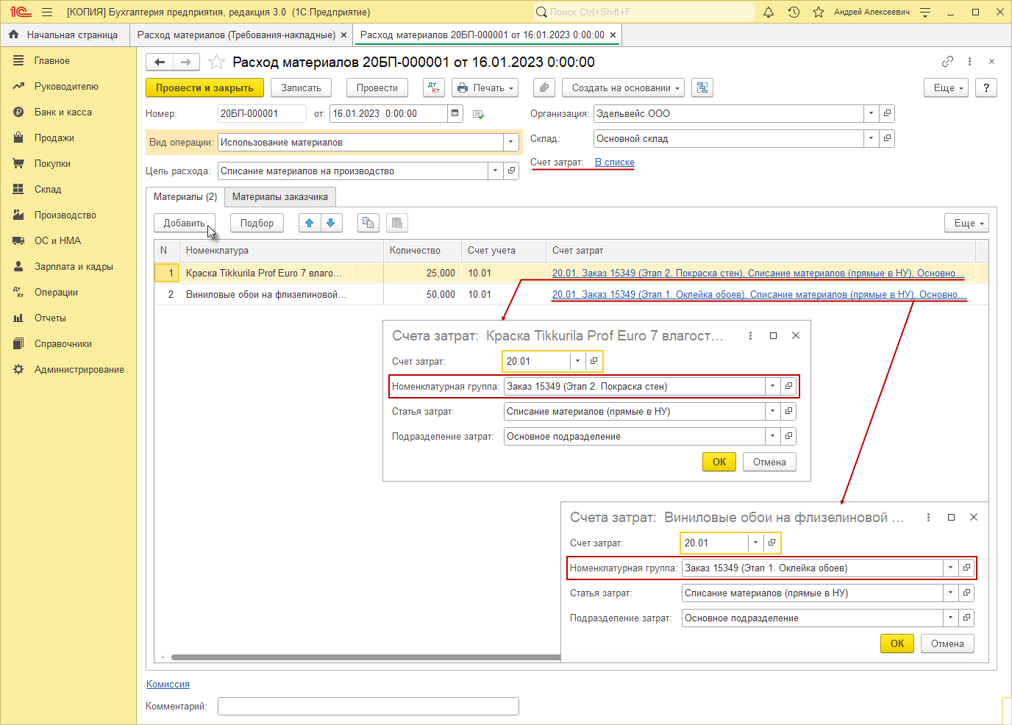Show accounting entries Дт/Кт icon
This screenshot has width=1012, height=725.
[434, 87]
